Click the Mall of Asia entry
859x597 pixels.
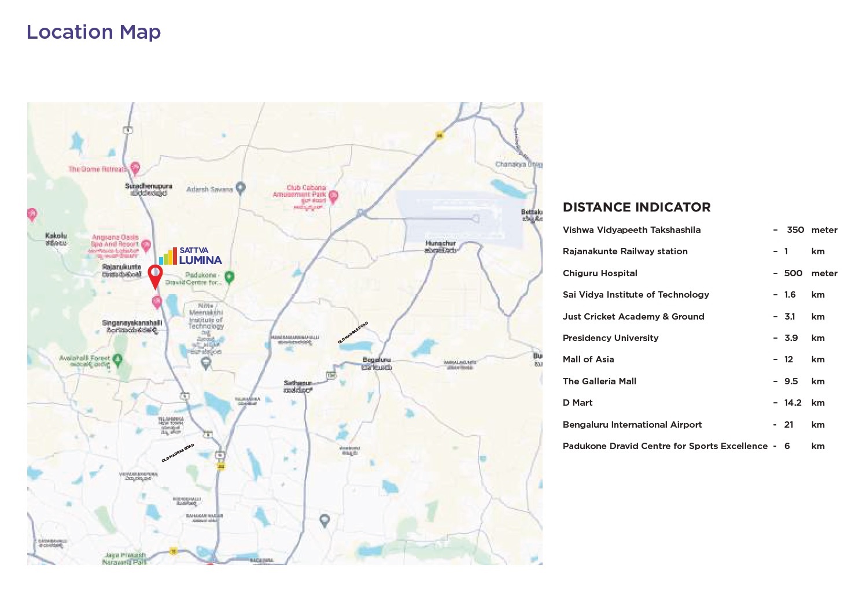click(588, 359)
